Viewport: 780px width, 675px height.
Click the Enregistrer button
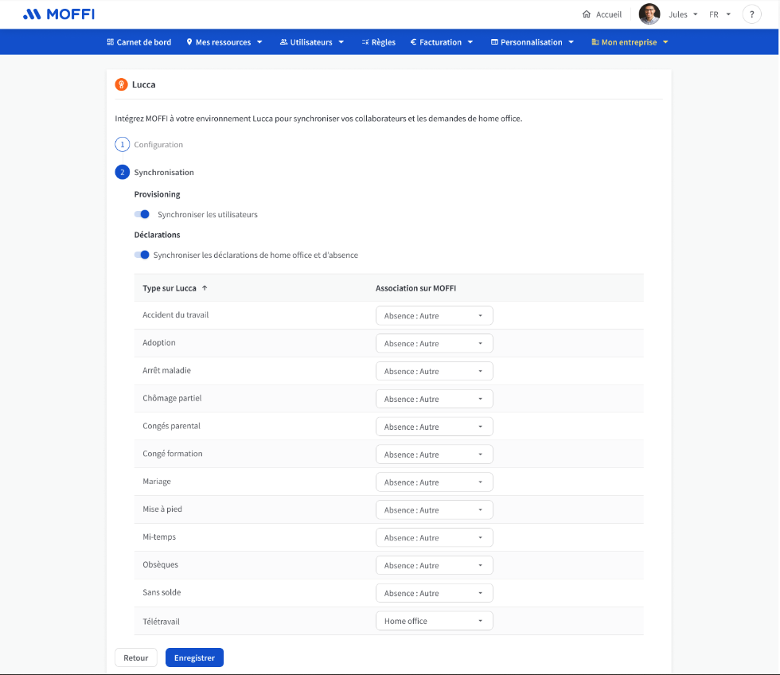pos(194,657)
